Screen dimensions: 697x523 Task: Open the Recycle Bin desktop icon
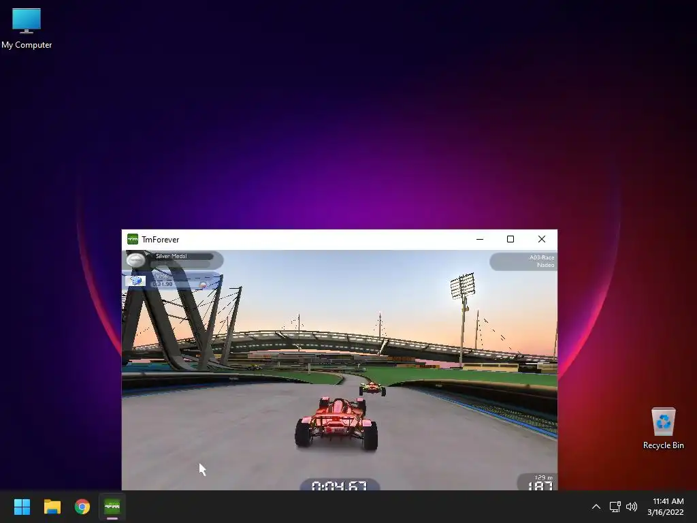(x=663, y=429)
